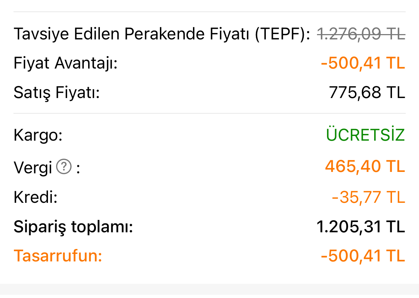Select the crossed-out 1.276,09 TL price
Screen dimensions: 419x298
click(x=361, y=34)
